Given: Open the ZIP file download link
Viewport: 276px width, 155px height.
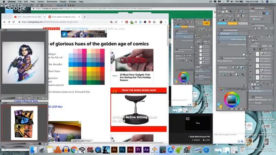Looking at the screenshot, I should (x=55, y=107).
